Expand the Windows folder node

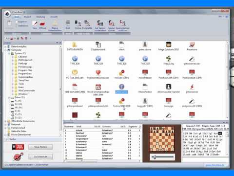tap(13, 94)
